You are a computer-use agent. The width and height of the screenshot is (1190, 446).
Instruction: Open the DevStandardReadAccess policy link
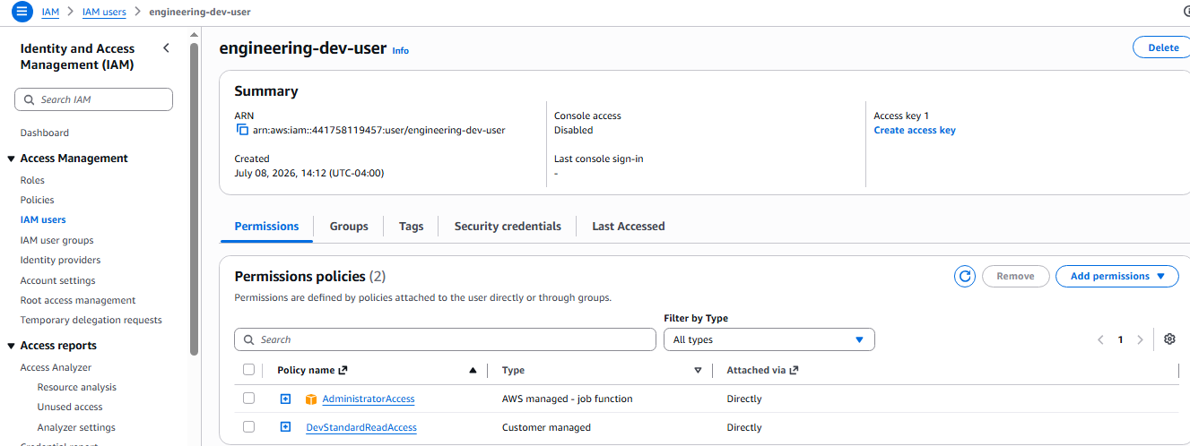click(361, 427)
